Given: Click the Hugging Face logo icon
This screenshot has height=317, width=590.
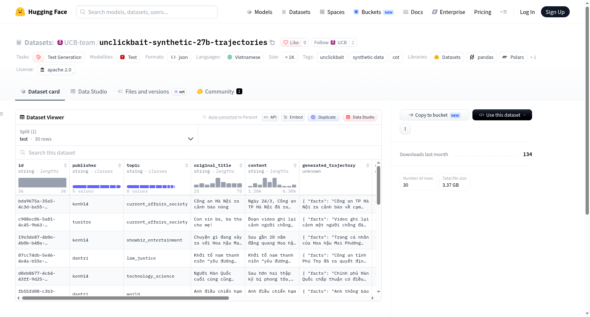Looking at the screenshot, I should pyautogui.click(x=20, y=12).
